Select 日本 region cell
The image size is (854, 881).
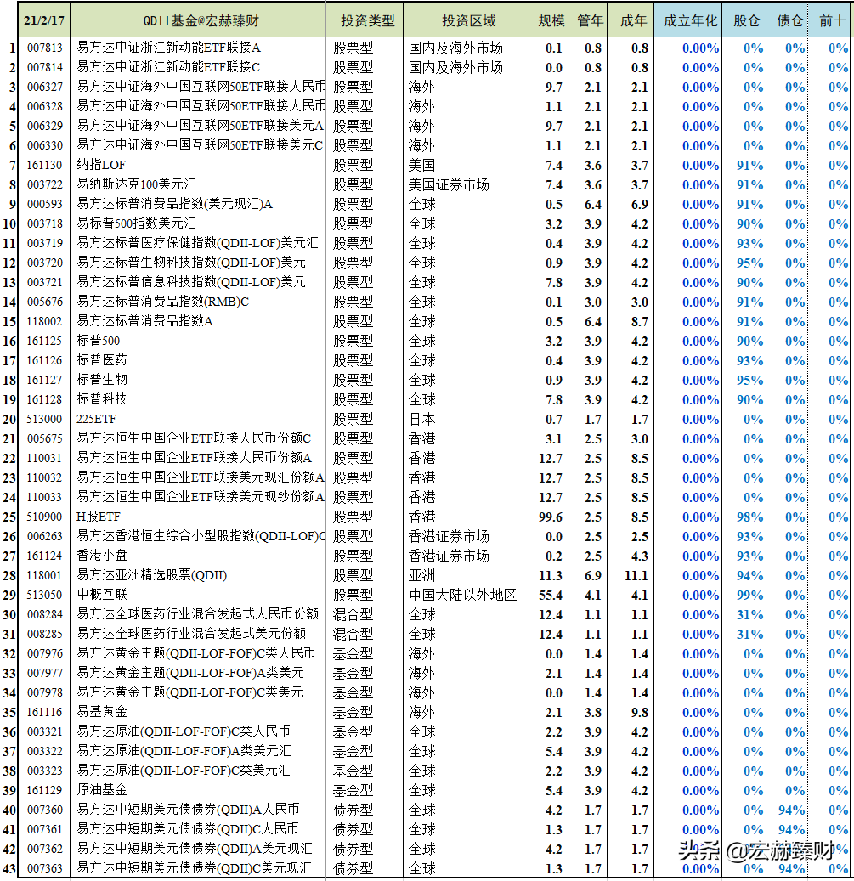click(422, 419)
